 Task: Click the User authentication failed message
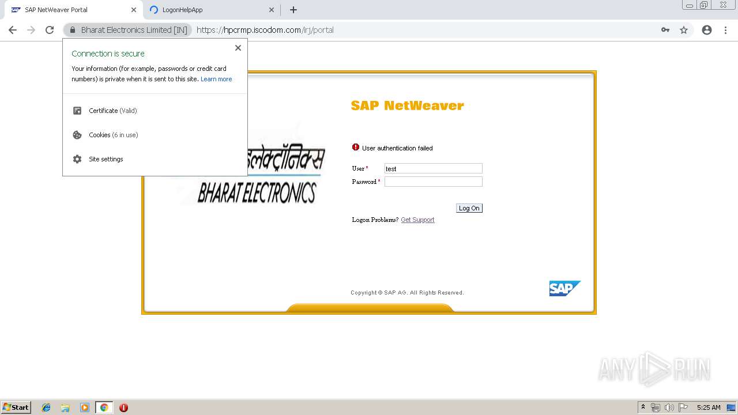click(397, 148)
